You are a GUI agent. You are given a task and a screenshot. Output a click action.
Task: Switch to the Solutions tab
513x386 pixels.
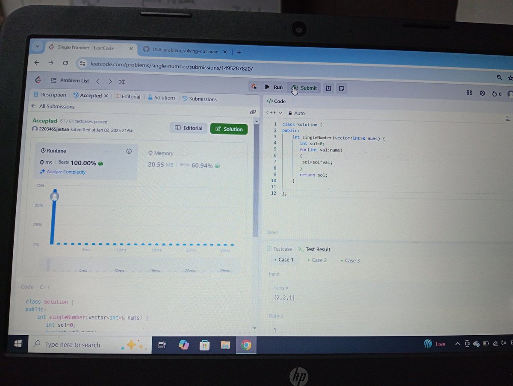click(x=162, y=97)
